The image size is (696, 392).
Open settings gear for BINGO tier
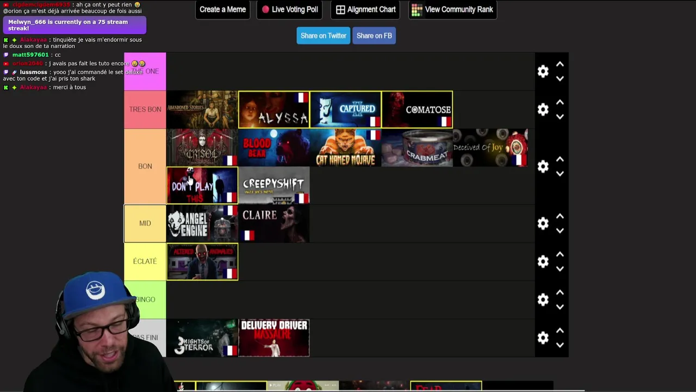click(543, 299)
